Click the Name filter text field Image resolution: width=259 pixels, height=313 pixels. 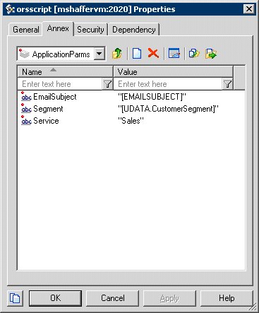coord(60,84)
